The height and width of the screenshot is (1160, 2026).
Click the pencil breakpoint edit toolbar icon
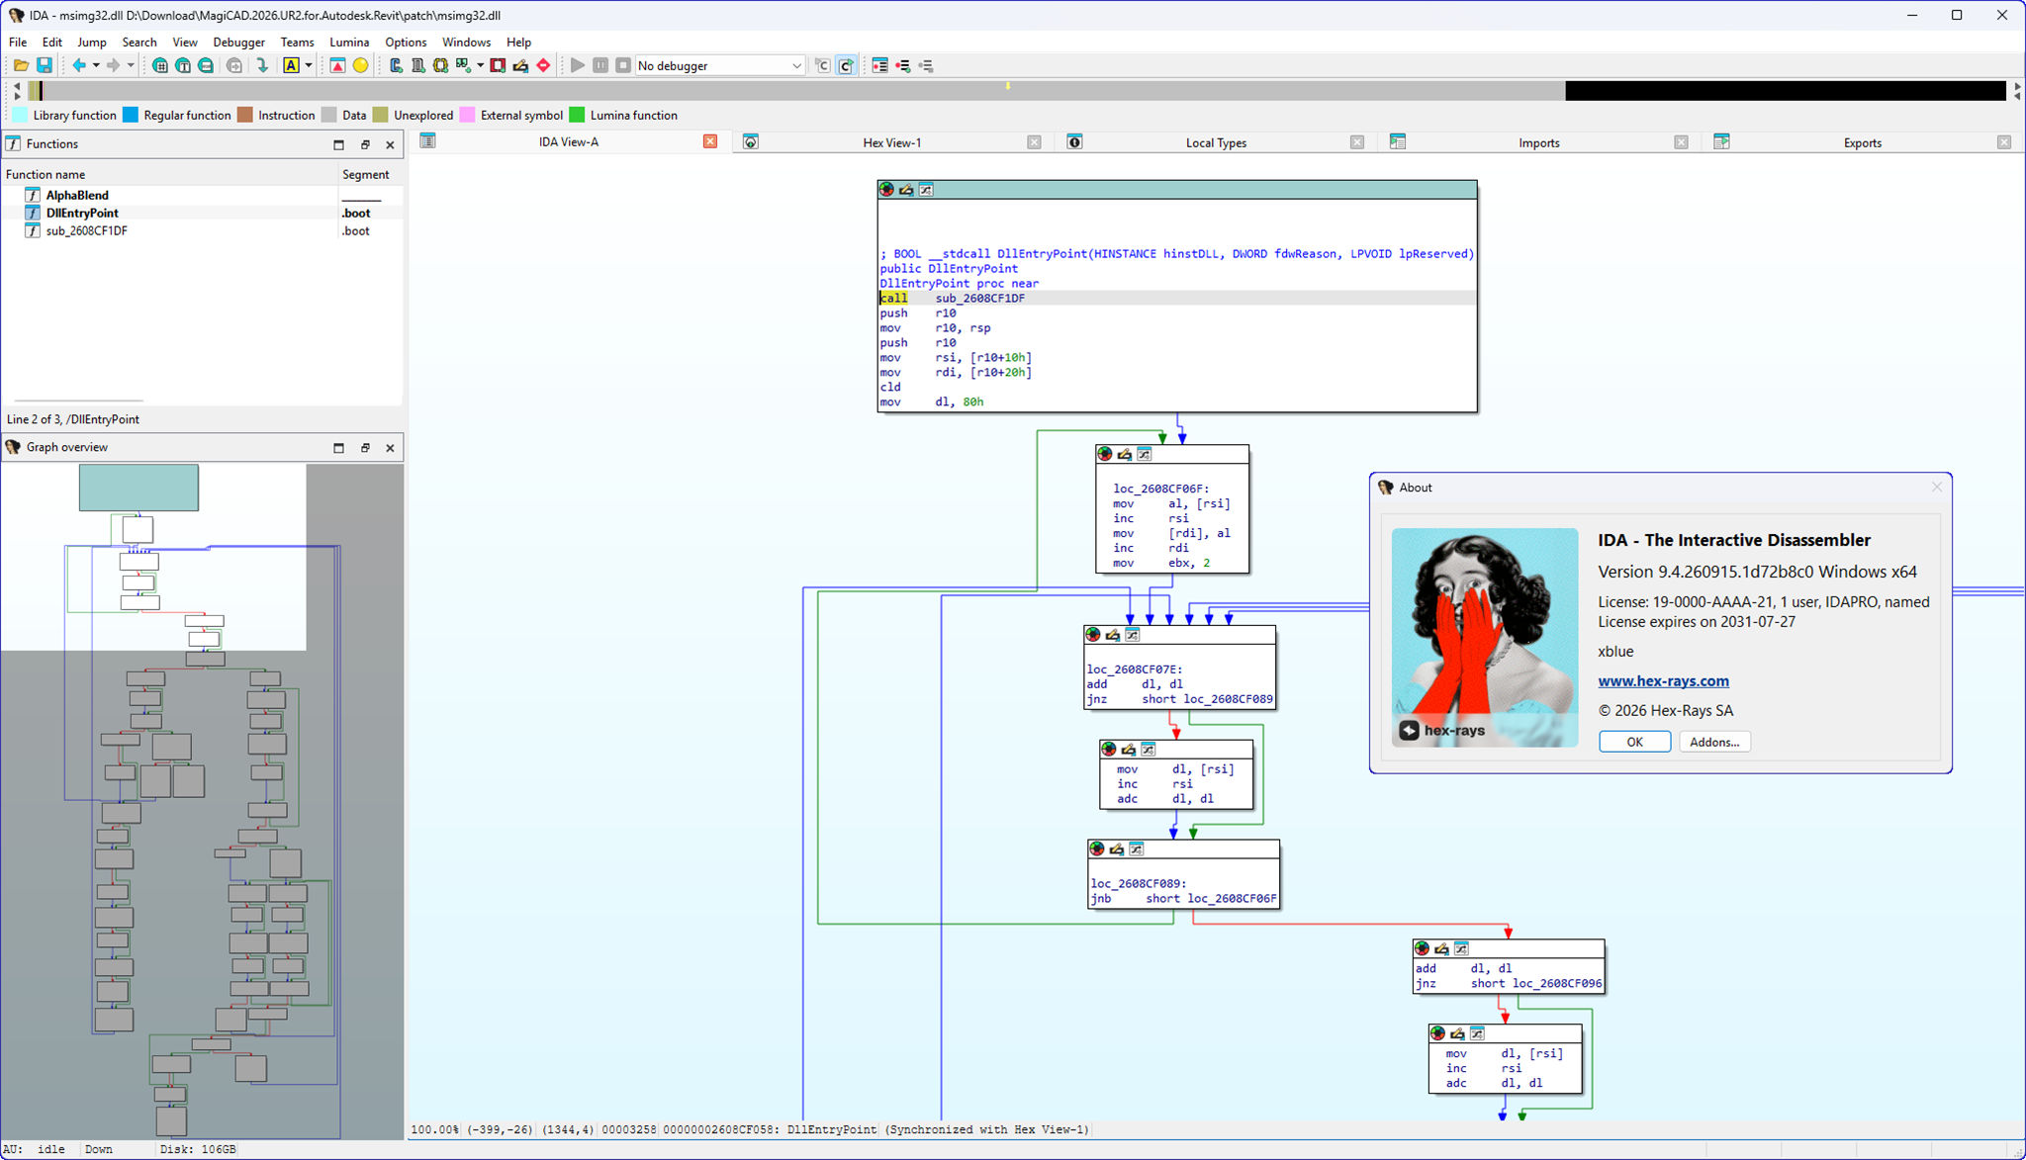click(x=520, y=65)
